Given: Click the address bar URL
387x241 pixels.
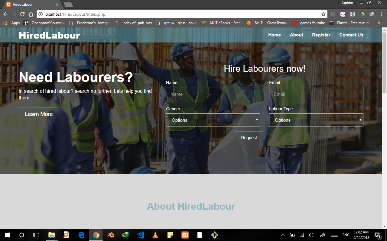Looking at the screenshot, I should coord(75,14).
